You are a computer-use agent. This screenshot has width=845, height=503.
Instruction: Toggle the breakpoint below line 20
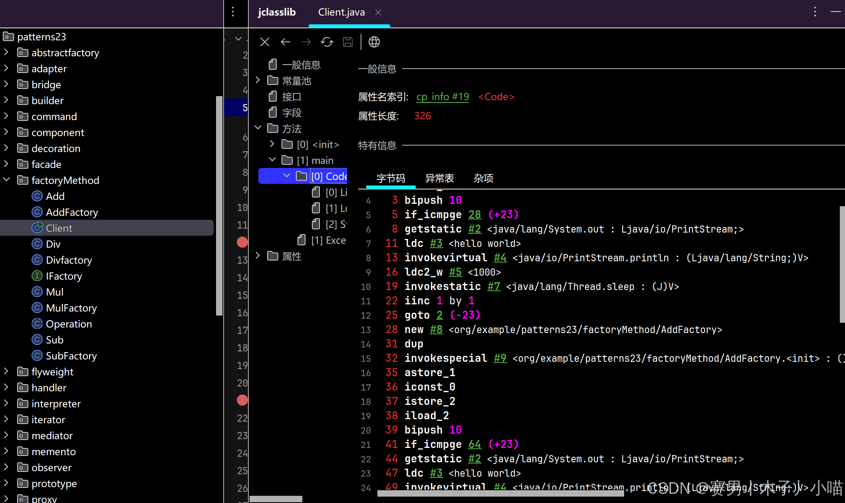(x=242, y=400)
